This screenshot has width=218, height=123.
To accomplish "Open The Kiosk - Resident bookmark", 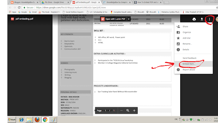I will 49,12.
